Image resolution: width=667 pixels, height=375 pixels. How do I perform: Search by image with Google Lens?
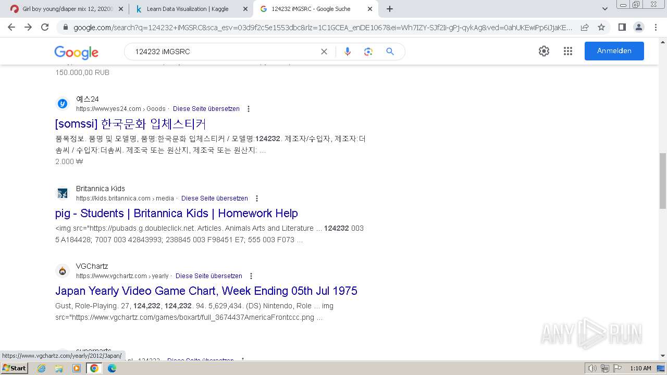(x=368, y=52)
